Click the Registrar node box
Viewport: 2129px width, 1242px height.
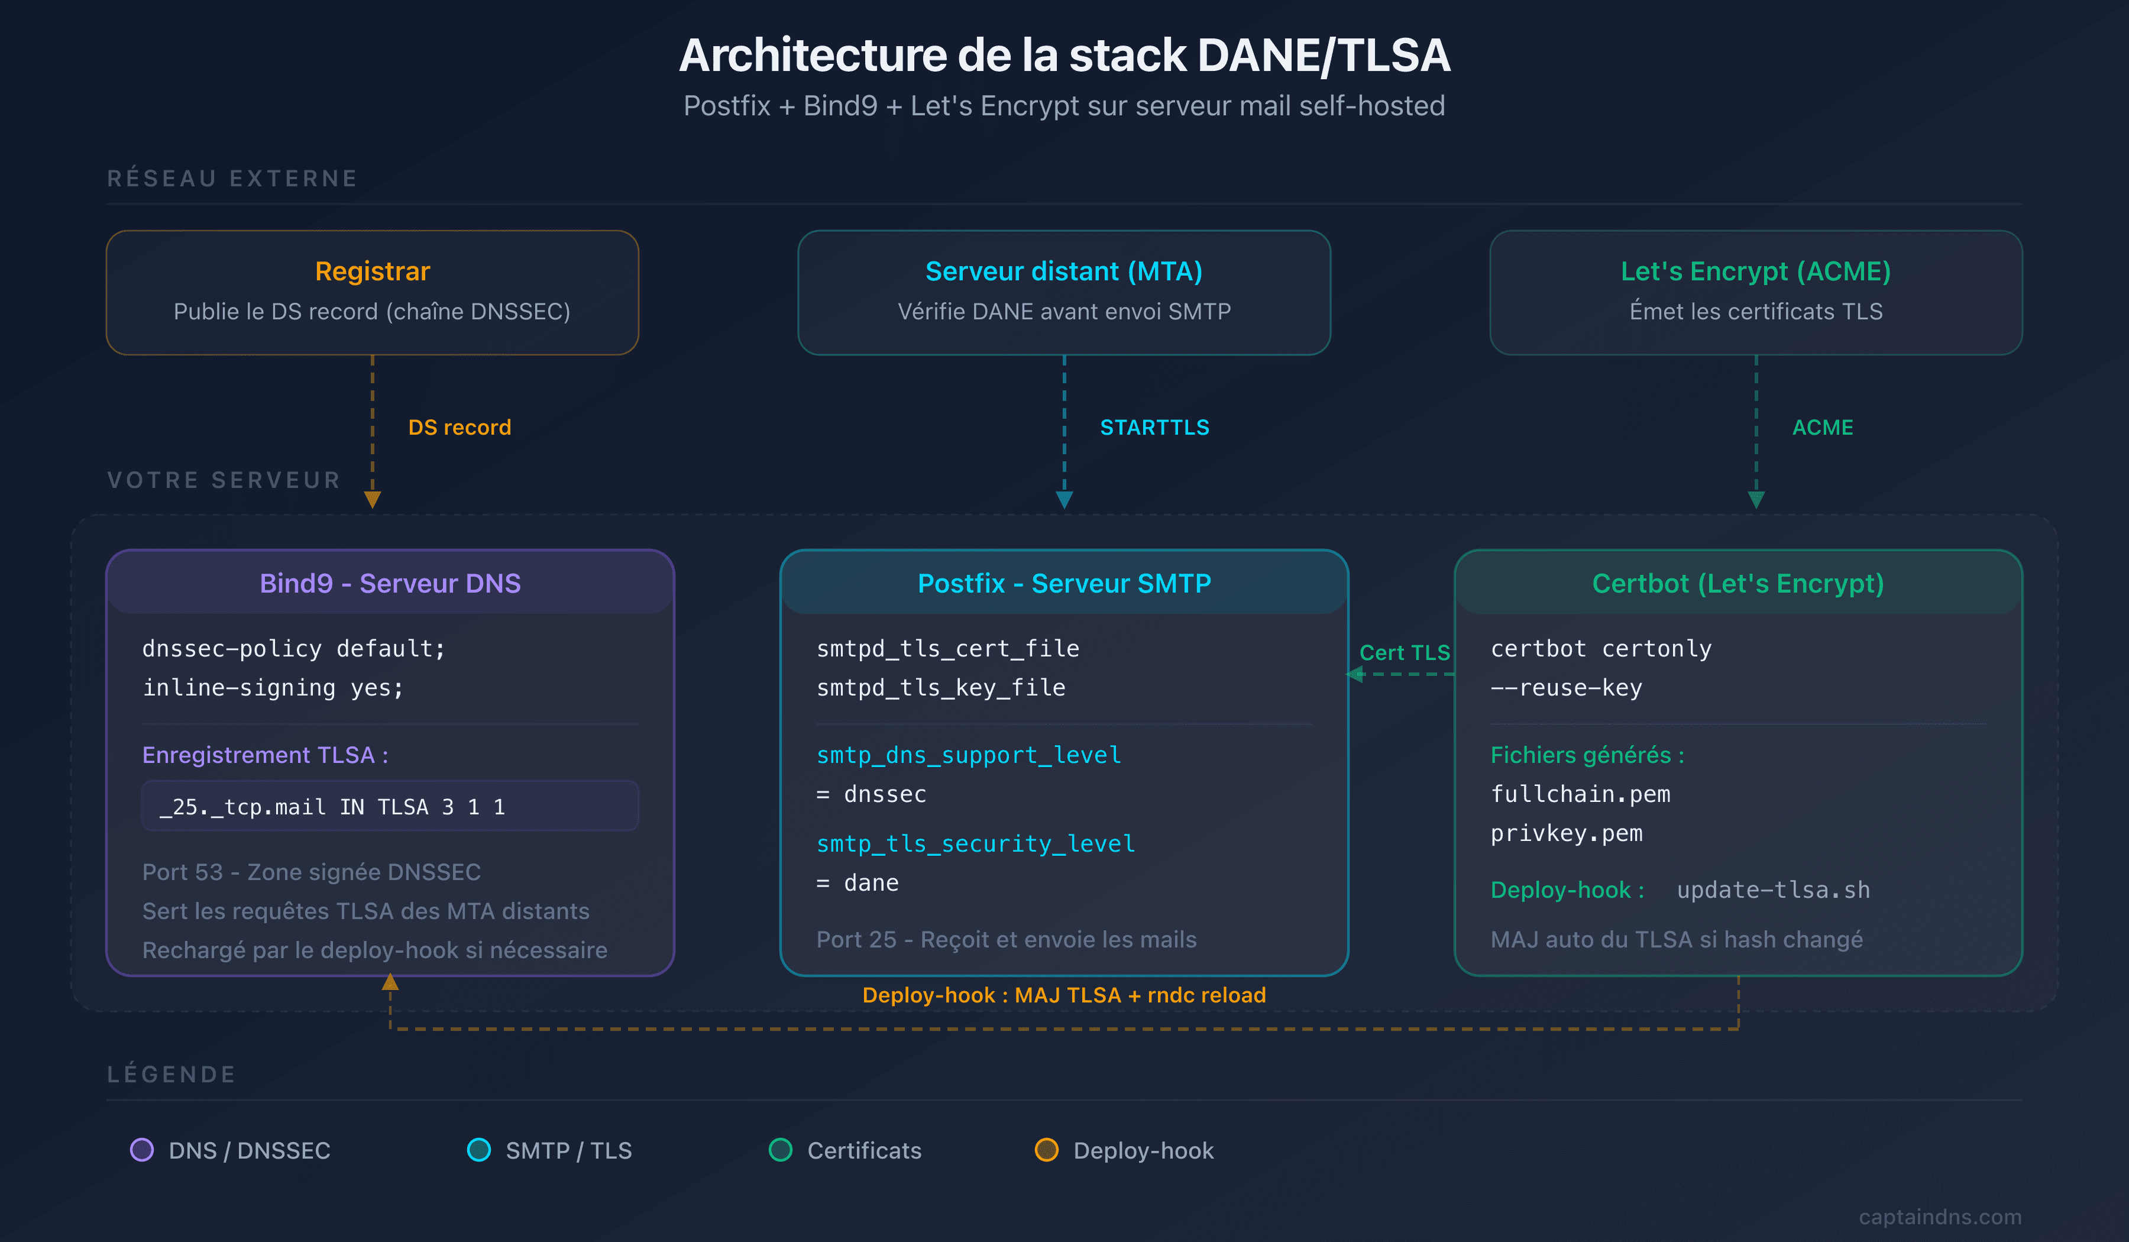click(x=372, y=292)
